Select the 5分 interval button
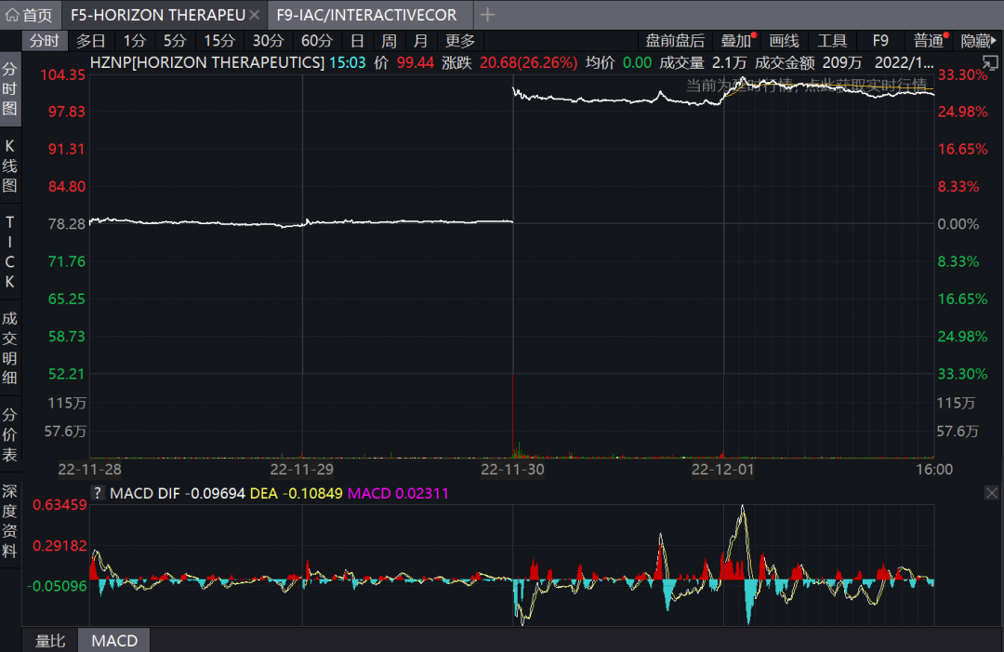Viewport: 1004px width, 652px height. pyautogui.click(x=175, y=41)
